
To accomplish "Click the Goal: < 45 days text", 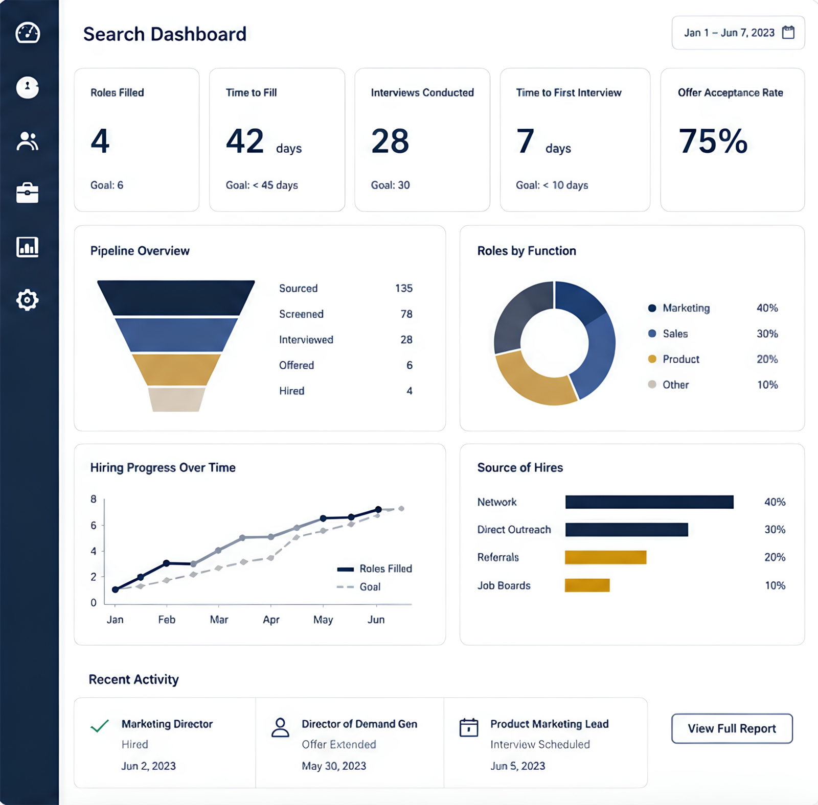I will click(x=262, y=185).
